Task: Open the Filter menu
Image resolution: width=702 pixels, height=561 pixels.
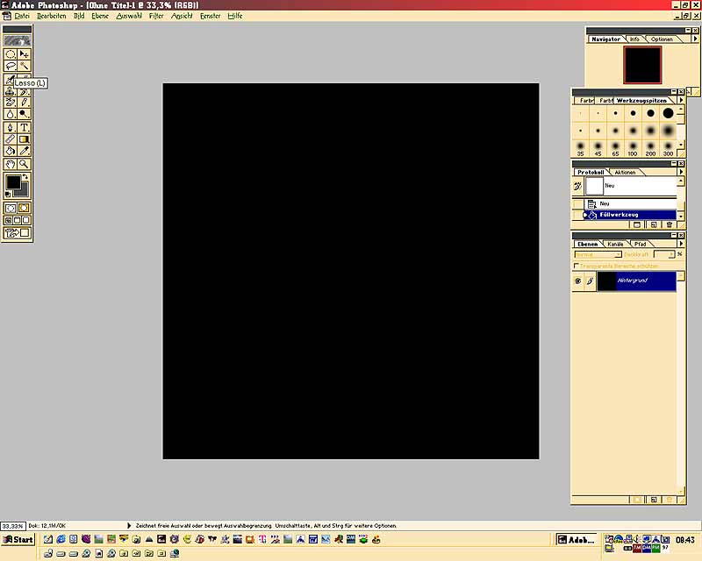Action: pos(156,16)
